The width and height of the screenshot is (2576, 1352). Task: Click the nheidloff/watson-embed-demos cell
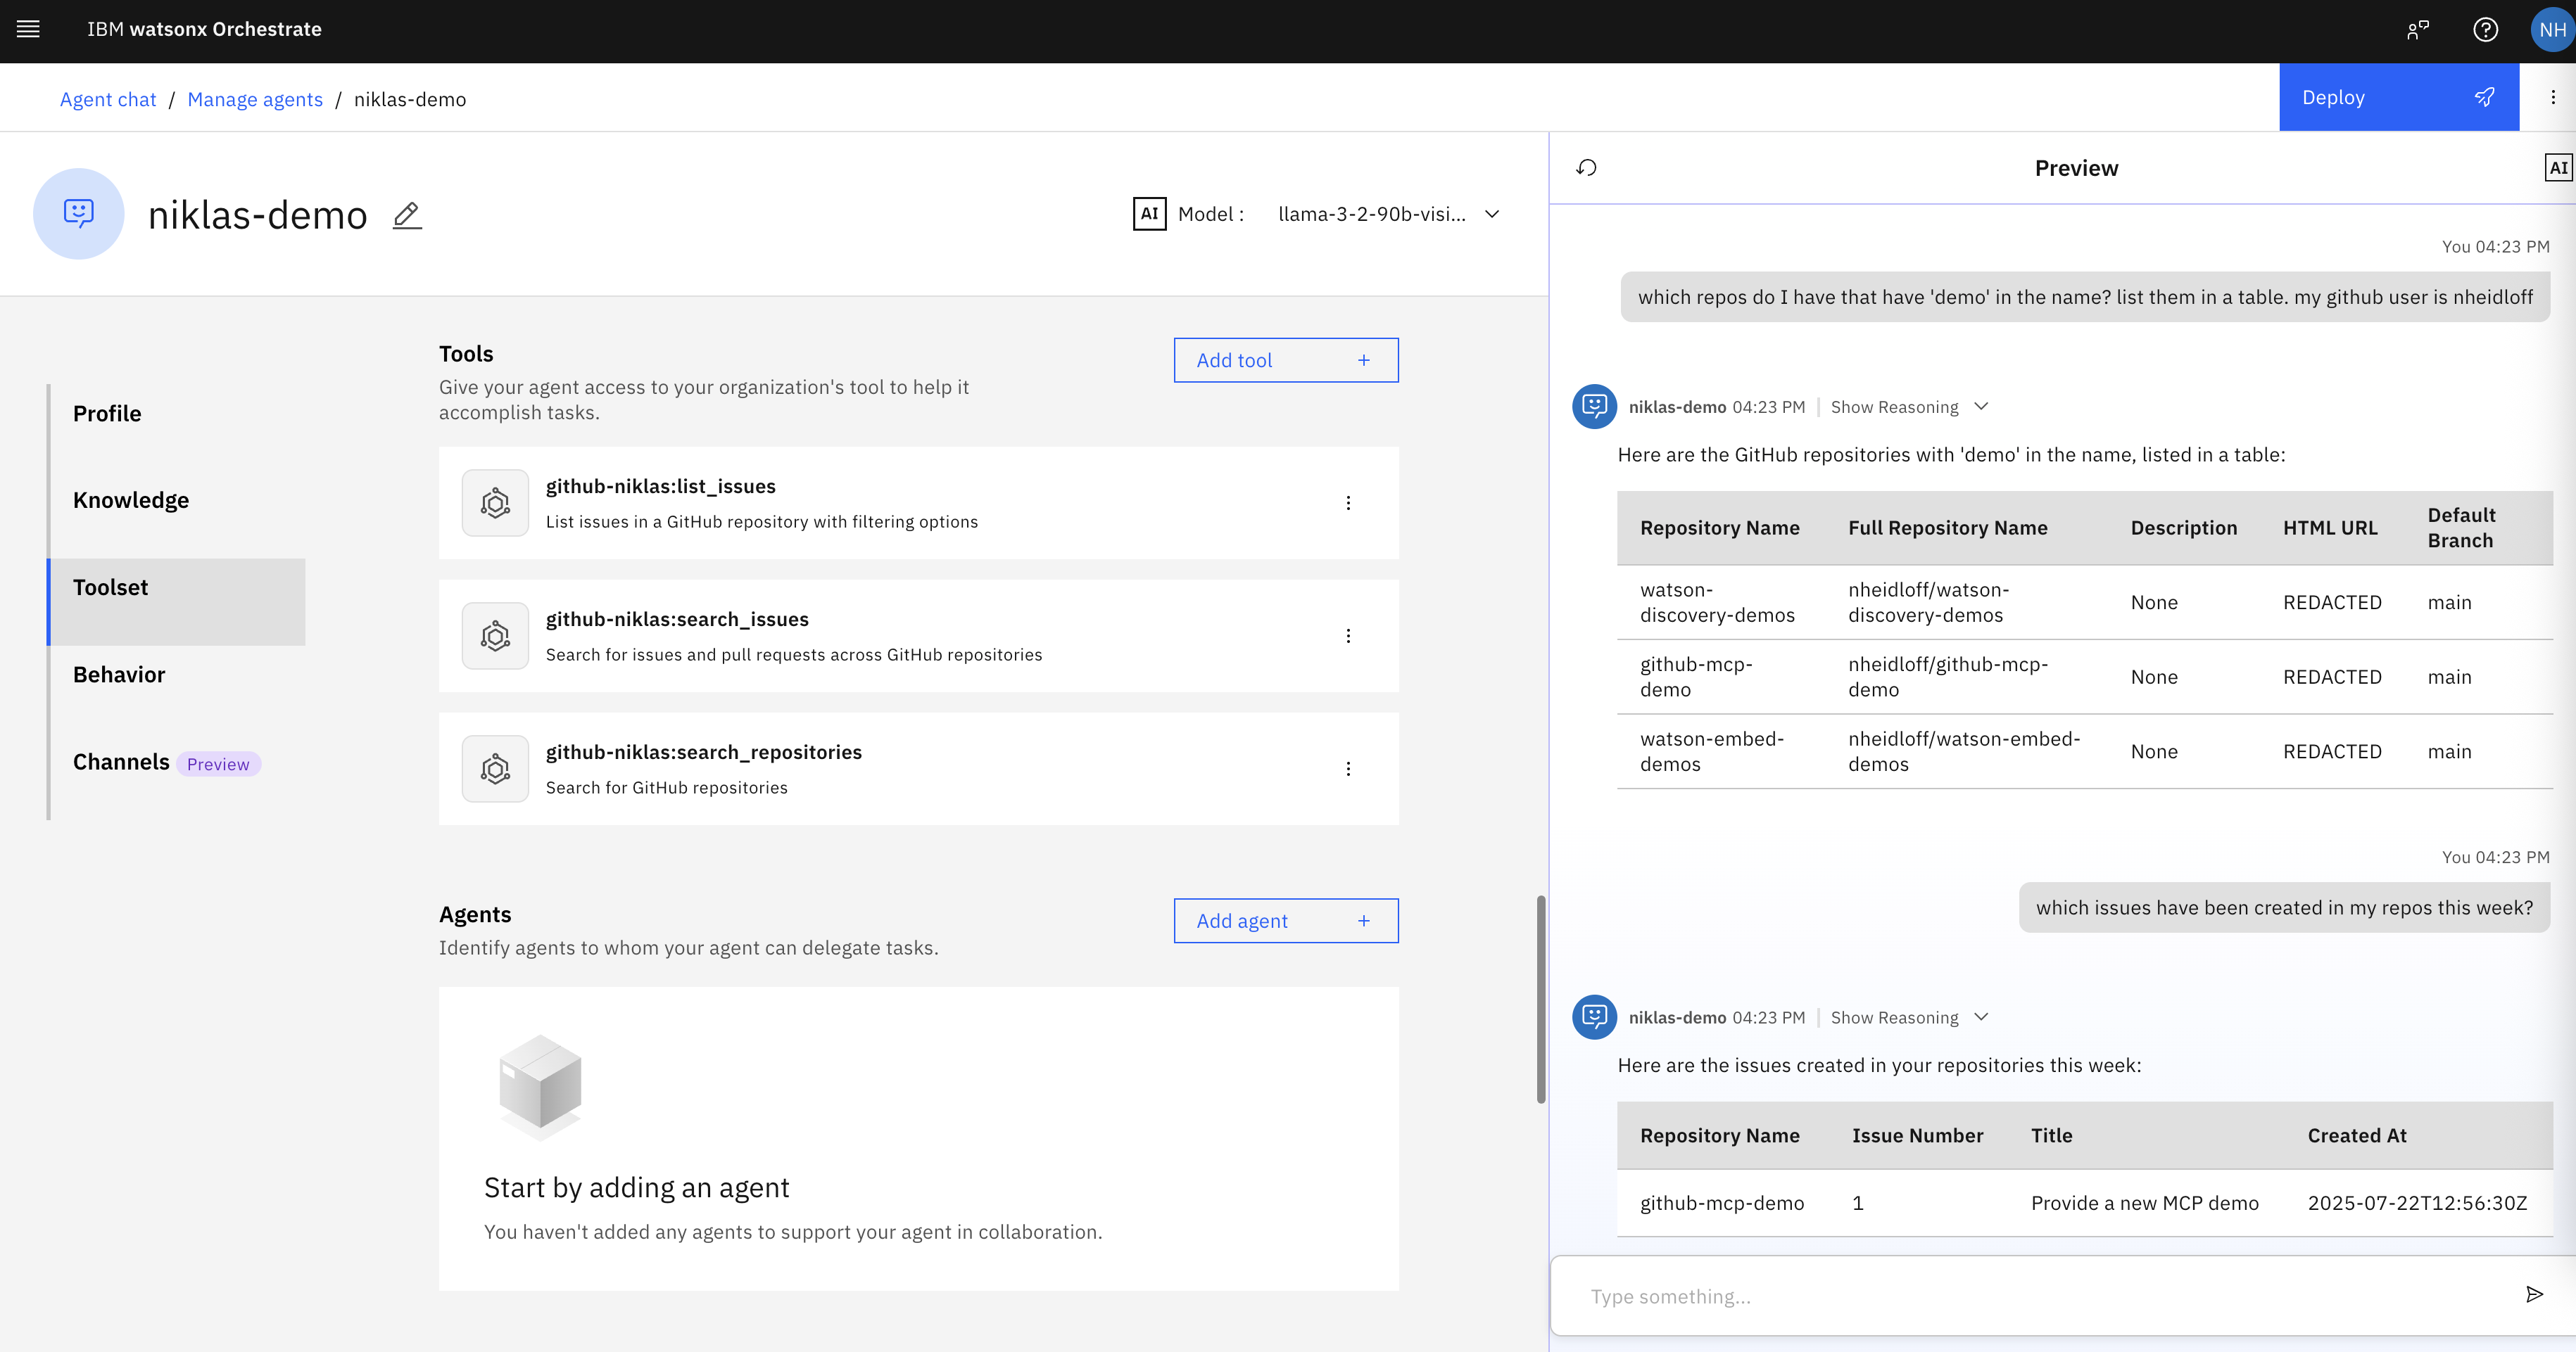point(1964,751)
